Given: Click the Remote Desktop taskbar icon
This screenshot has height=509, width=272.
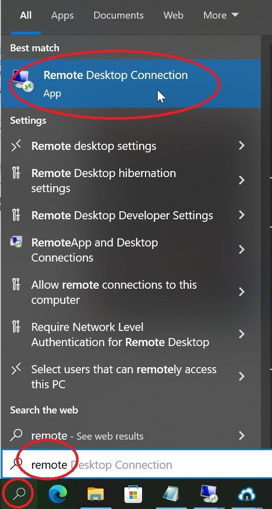Looking at the screenshot, I should pyautogui.click(x=209, y=494).
